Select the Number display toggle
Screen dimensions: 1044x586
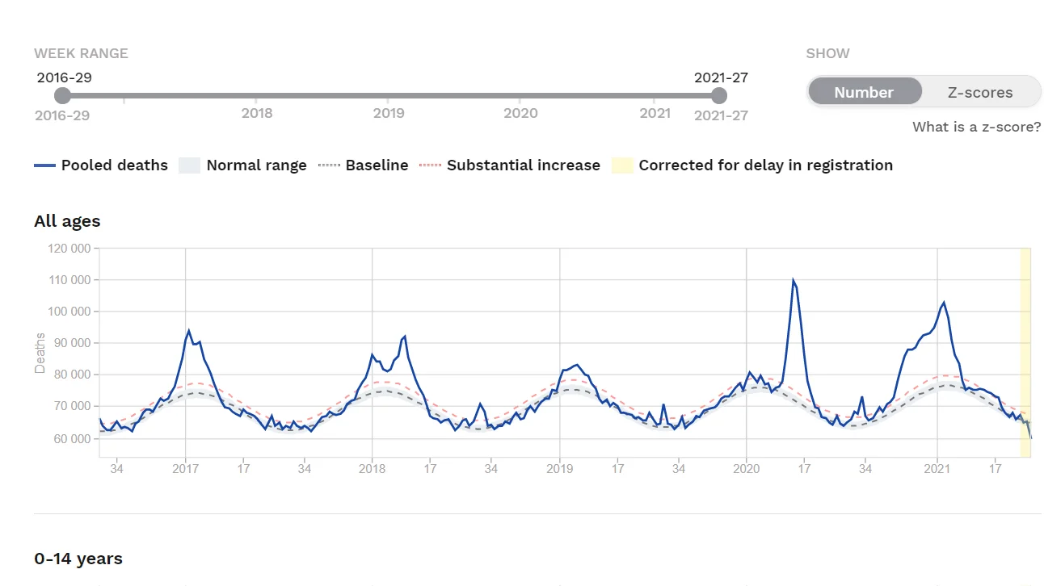coord(864,92)
